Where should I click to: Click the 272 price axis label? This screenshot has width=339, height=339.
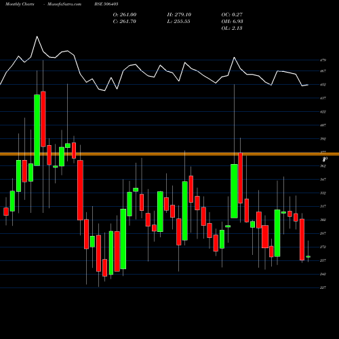coord(323,247)
